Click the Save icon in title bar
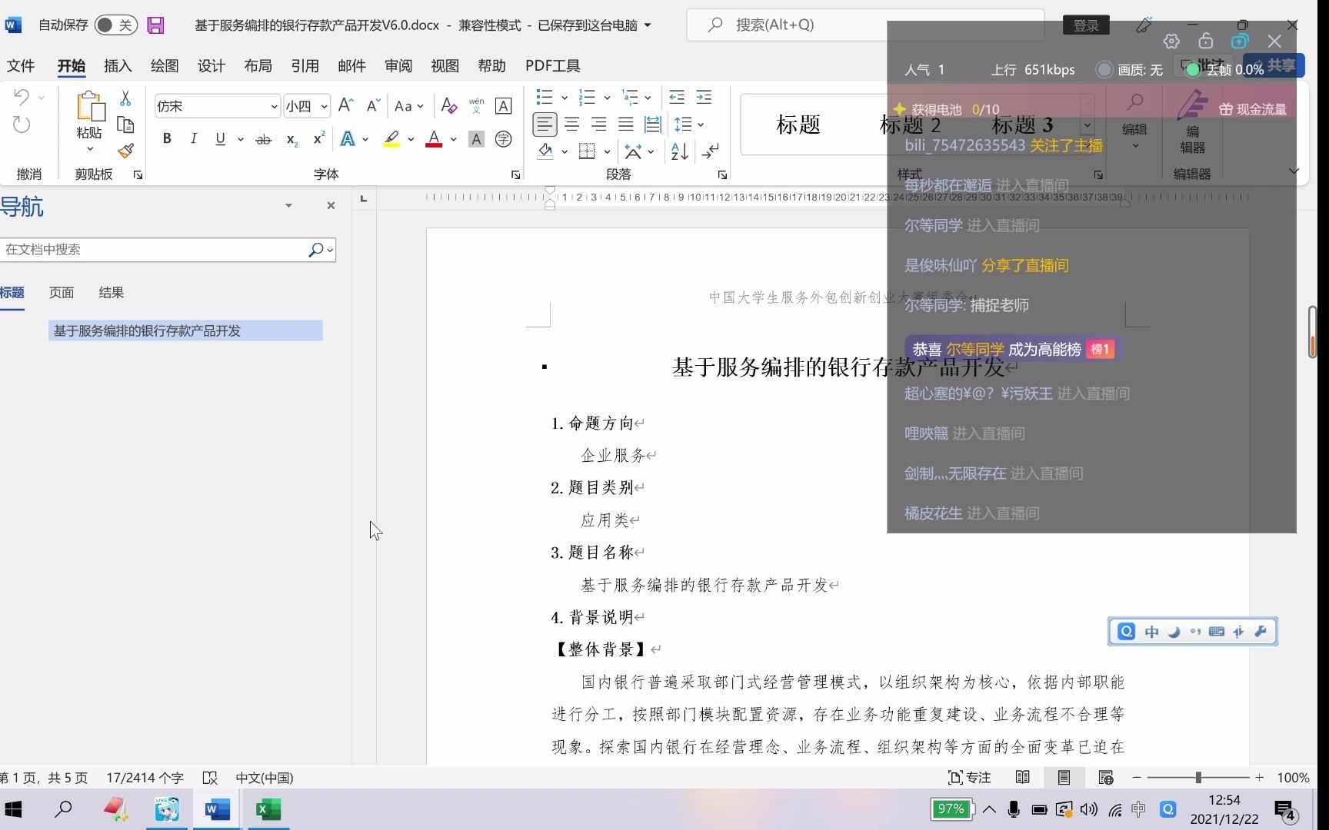 (x=155, y=25)
